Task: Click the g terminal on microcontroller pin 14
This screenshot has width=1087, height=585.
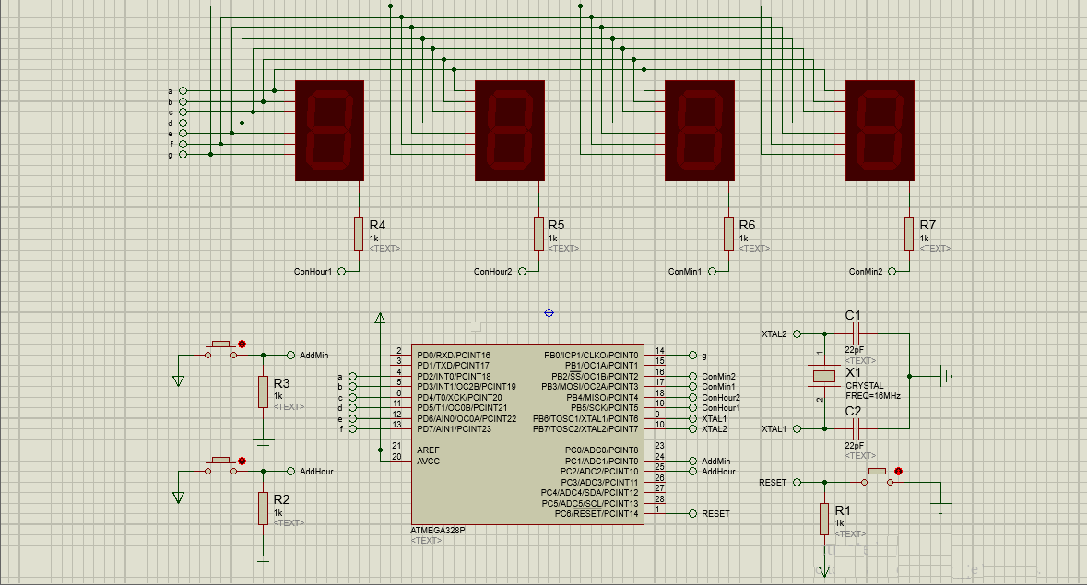Action: (x=692, y=356)
